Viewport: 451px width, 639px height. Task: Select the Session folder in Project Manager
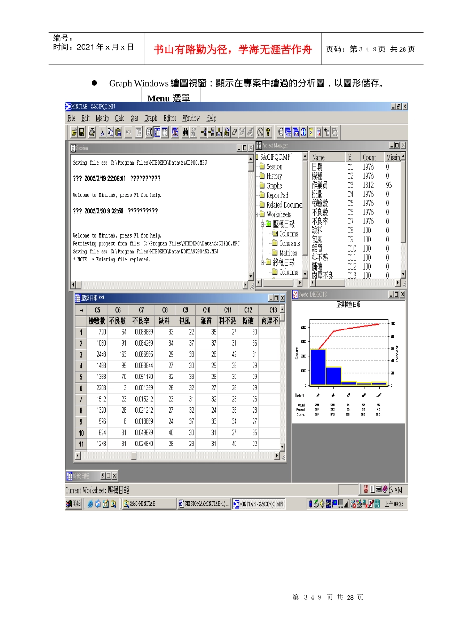(271, 167)
